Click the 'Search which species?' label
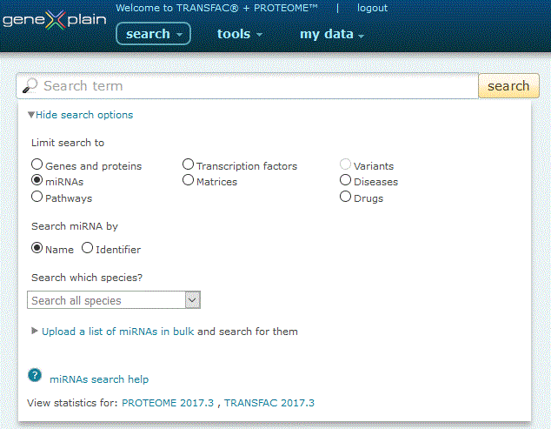The height and width of the screenshot is (429, 551). pyautogui.click(x=87, y=278)
